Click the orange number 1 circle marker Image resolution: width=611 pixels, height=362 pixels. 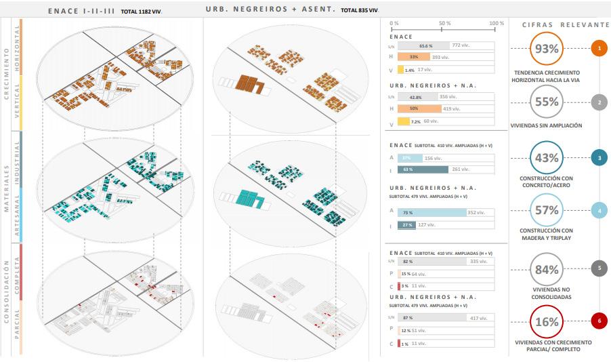click(x=599, y=48)
